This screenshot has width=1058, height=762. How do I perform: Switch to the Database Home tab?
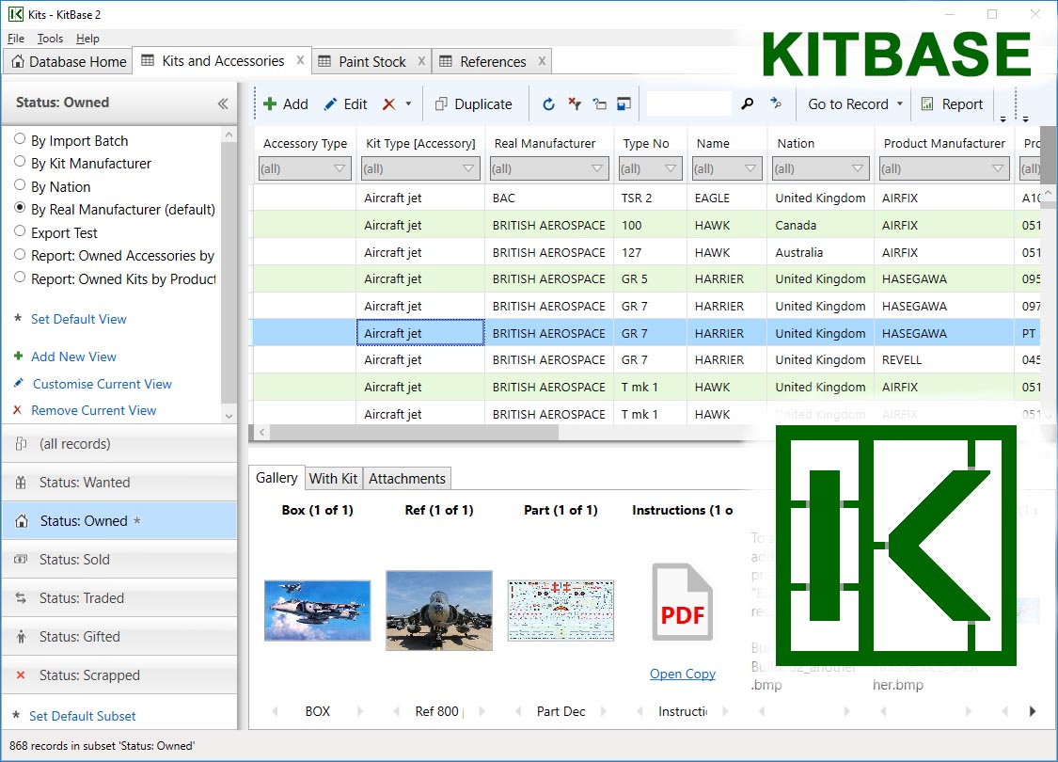[68, 61]
